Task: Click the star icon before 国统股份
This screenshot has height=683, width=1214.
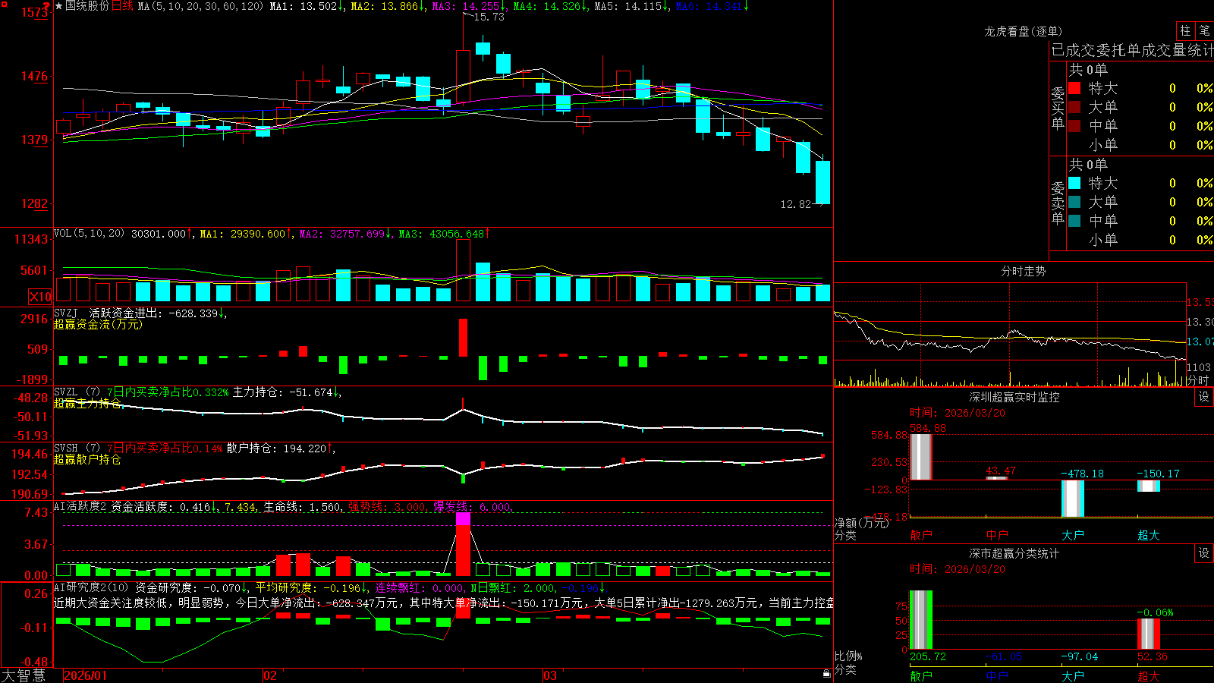Action: [58, 6]
